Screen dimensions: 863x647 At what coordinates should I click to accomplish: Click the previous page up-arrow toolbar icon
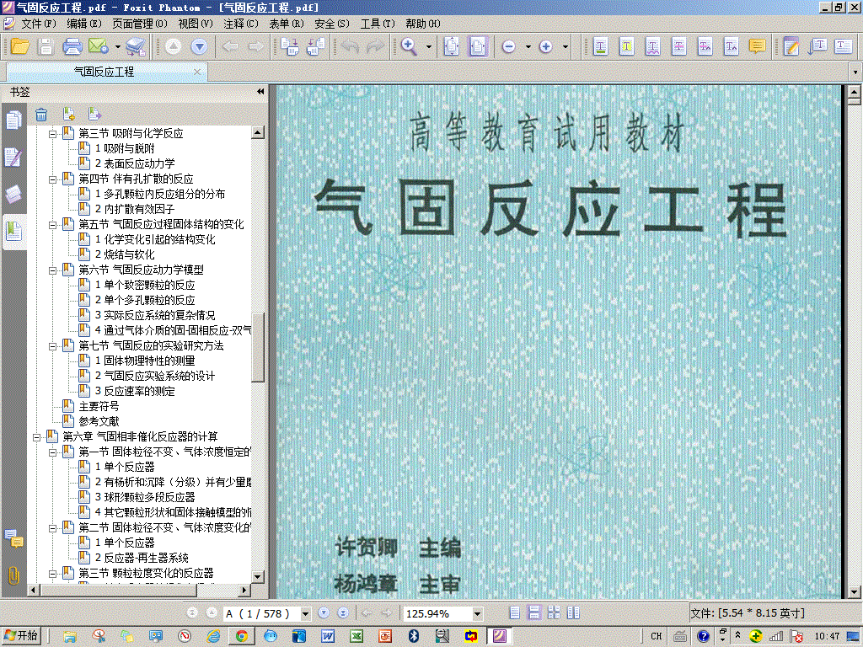coord(174,47)
